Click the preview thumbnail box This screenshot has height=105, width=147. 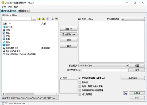(69, 87)
